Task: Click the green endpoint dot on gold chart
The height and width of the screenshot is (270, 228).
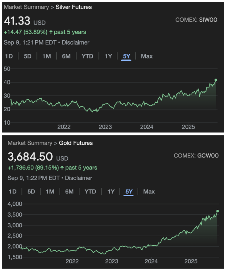Action: (218, 211)
